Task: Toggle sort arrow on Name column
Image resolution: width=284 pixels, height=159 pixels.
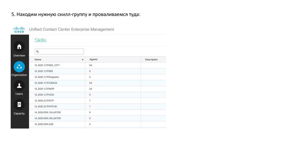Action: [x=83, y=60]
